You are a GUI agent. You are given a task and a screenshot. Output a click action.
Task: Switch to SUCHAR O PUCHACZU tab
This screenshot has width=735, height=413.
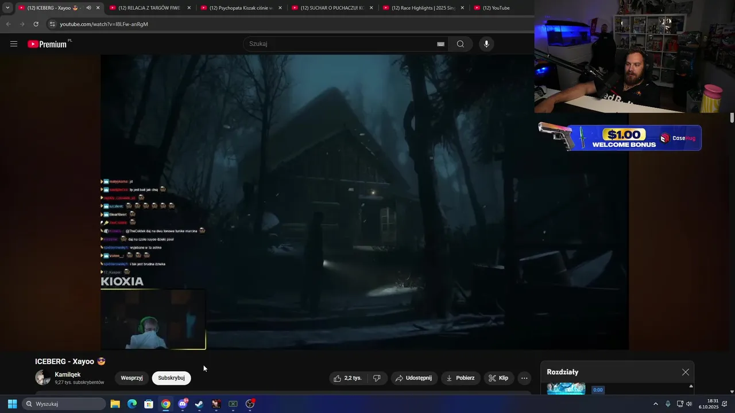pos(332,8)
